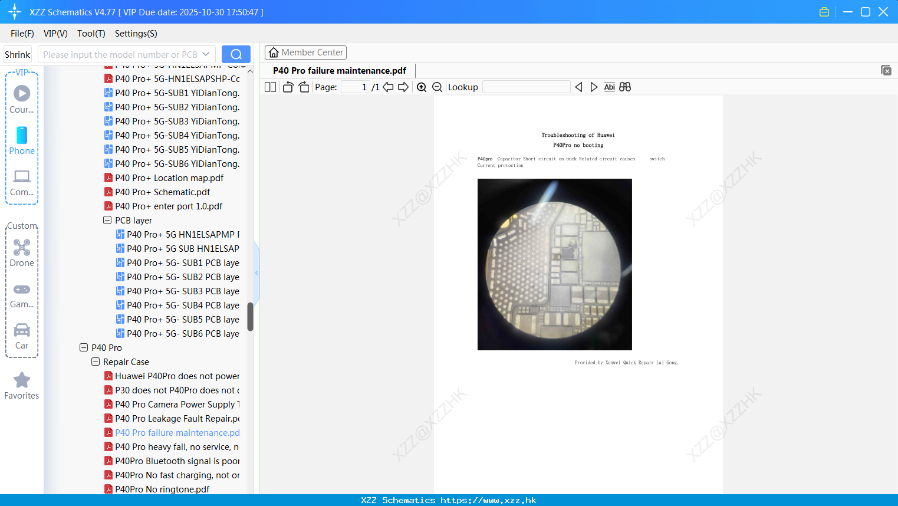Viewport: 898px width, 506px height.
Task: Open the Settings(S) menu
Action: pyautogui.click(x=136, y=34)
